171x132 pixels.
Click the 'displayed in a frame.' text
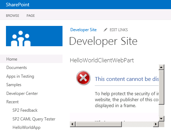click(116, 106)
